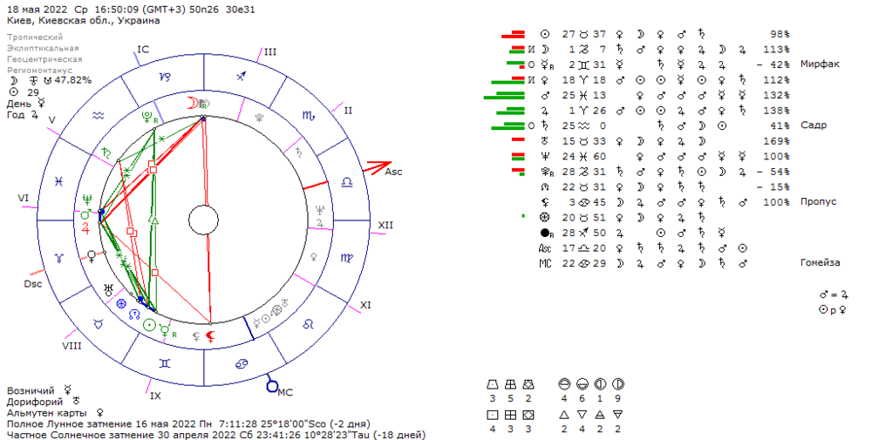This screenshot has width=872, height=440.
Task: Select the Uranus glyph in the wheel
Action: tap(108, 289)
